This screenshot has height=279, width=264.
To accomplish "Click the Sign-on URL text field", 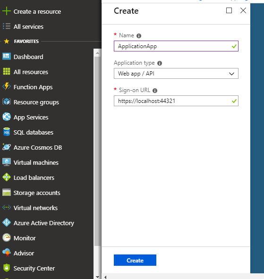I will click(x=176, y=101).
